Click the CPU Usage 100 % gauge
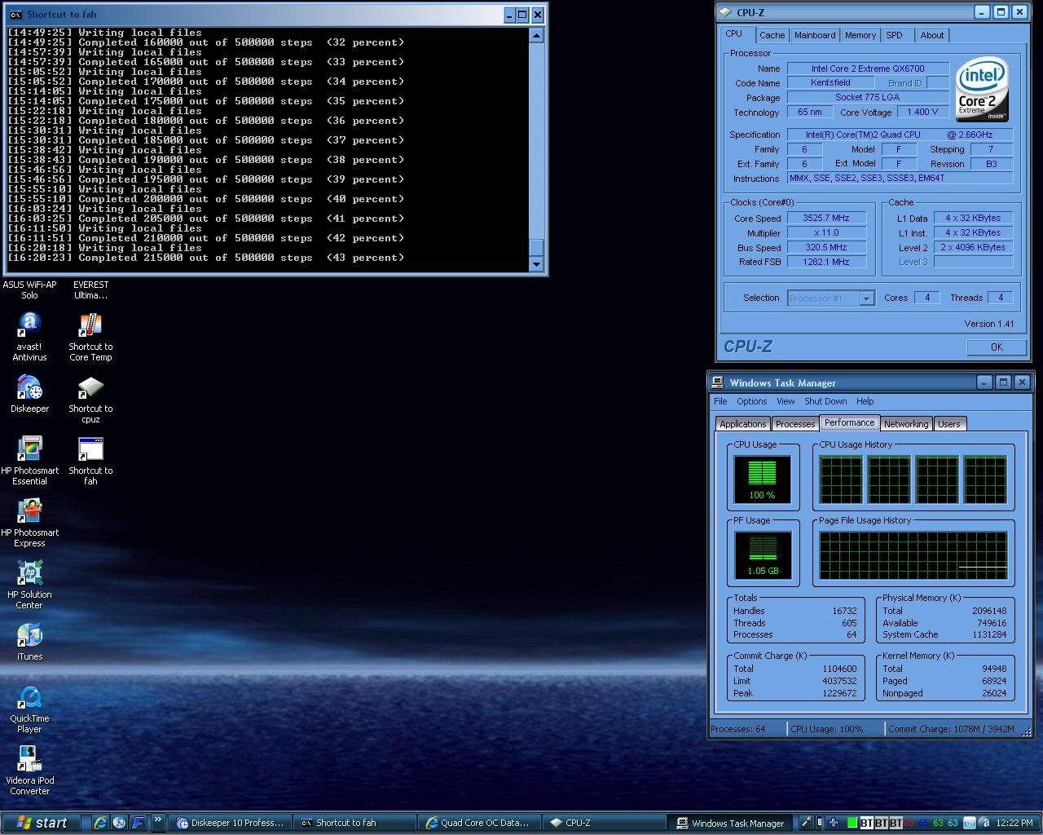 pos(763,478)
